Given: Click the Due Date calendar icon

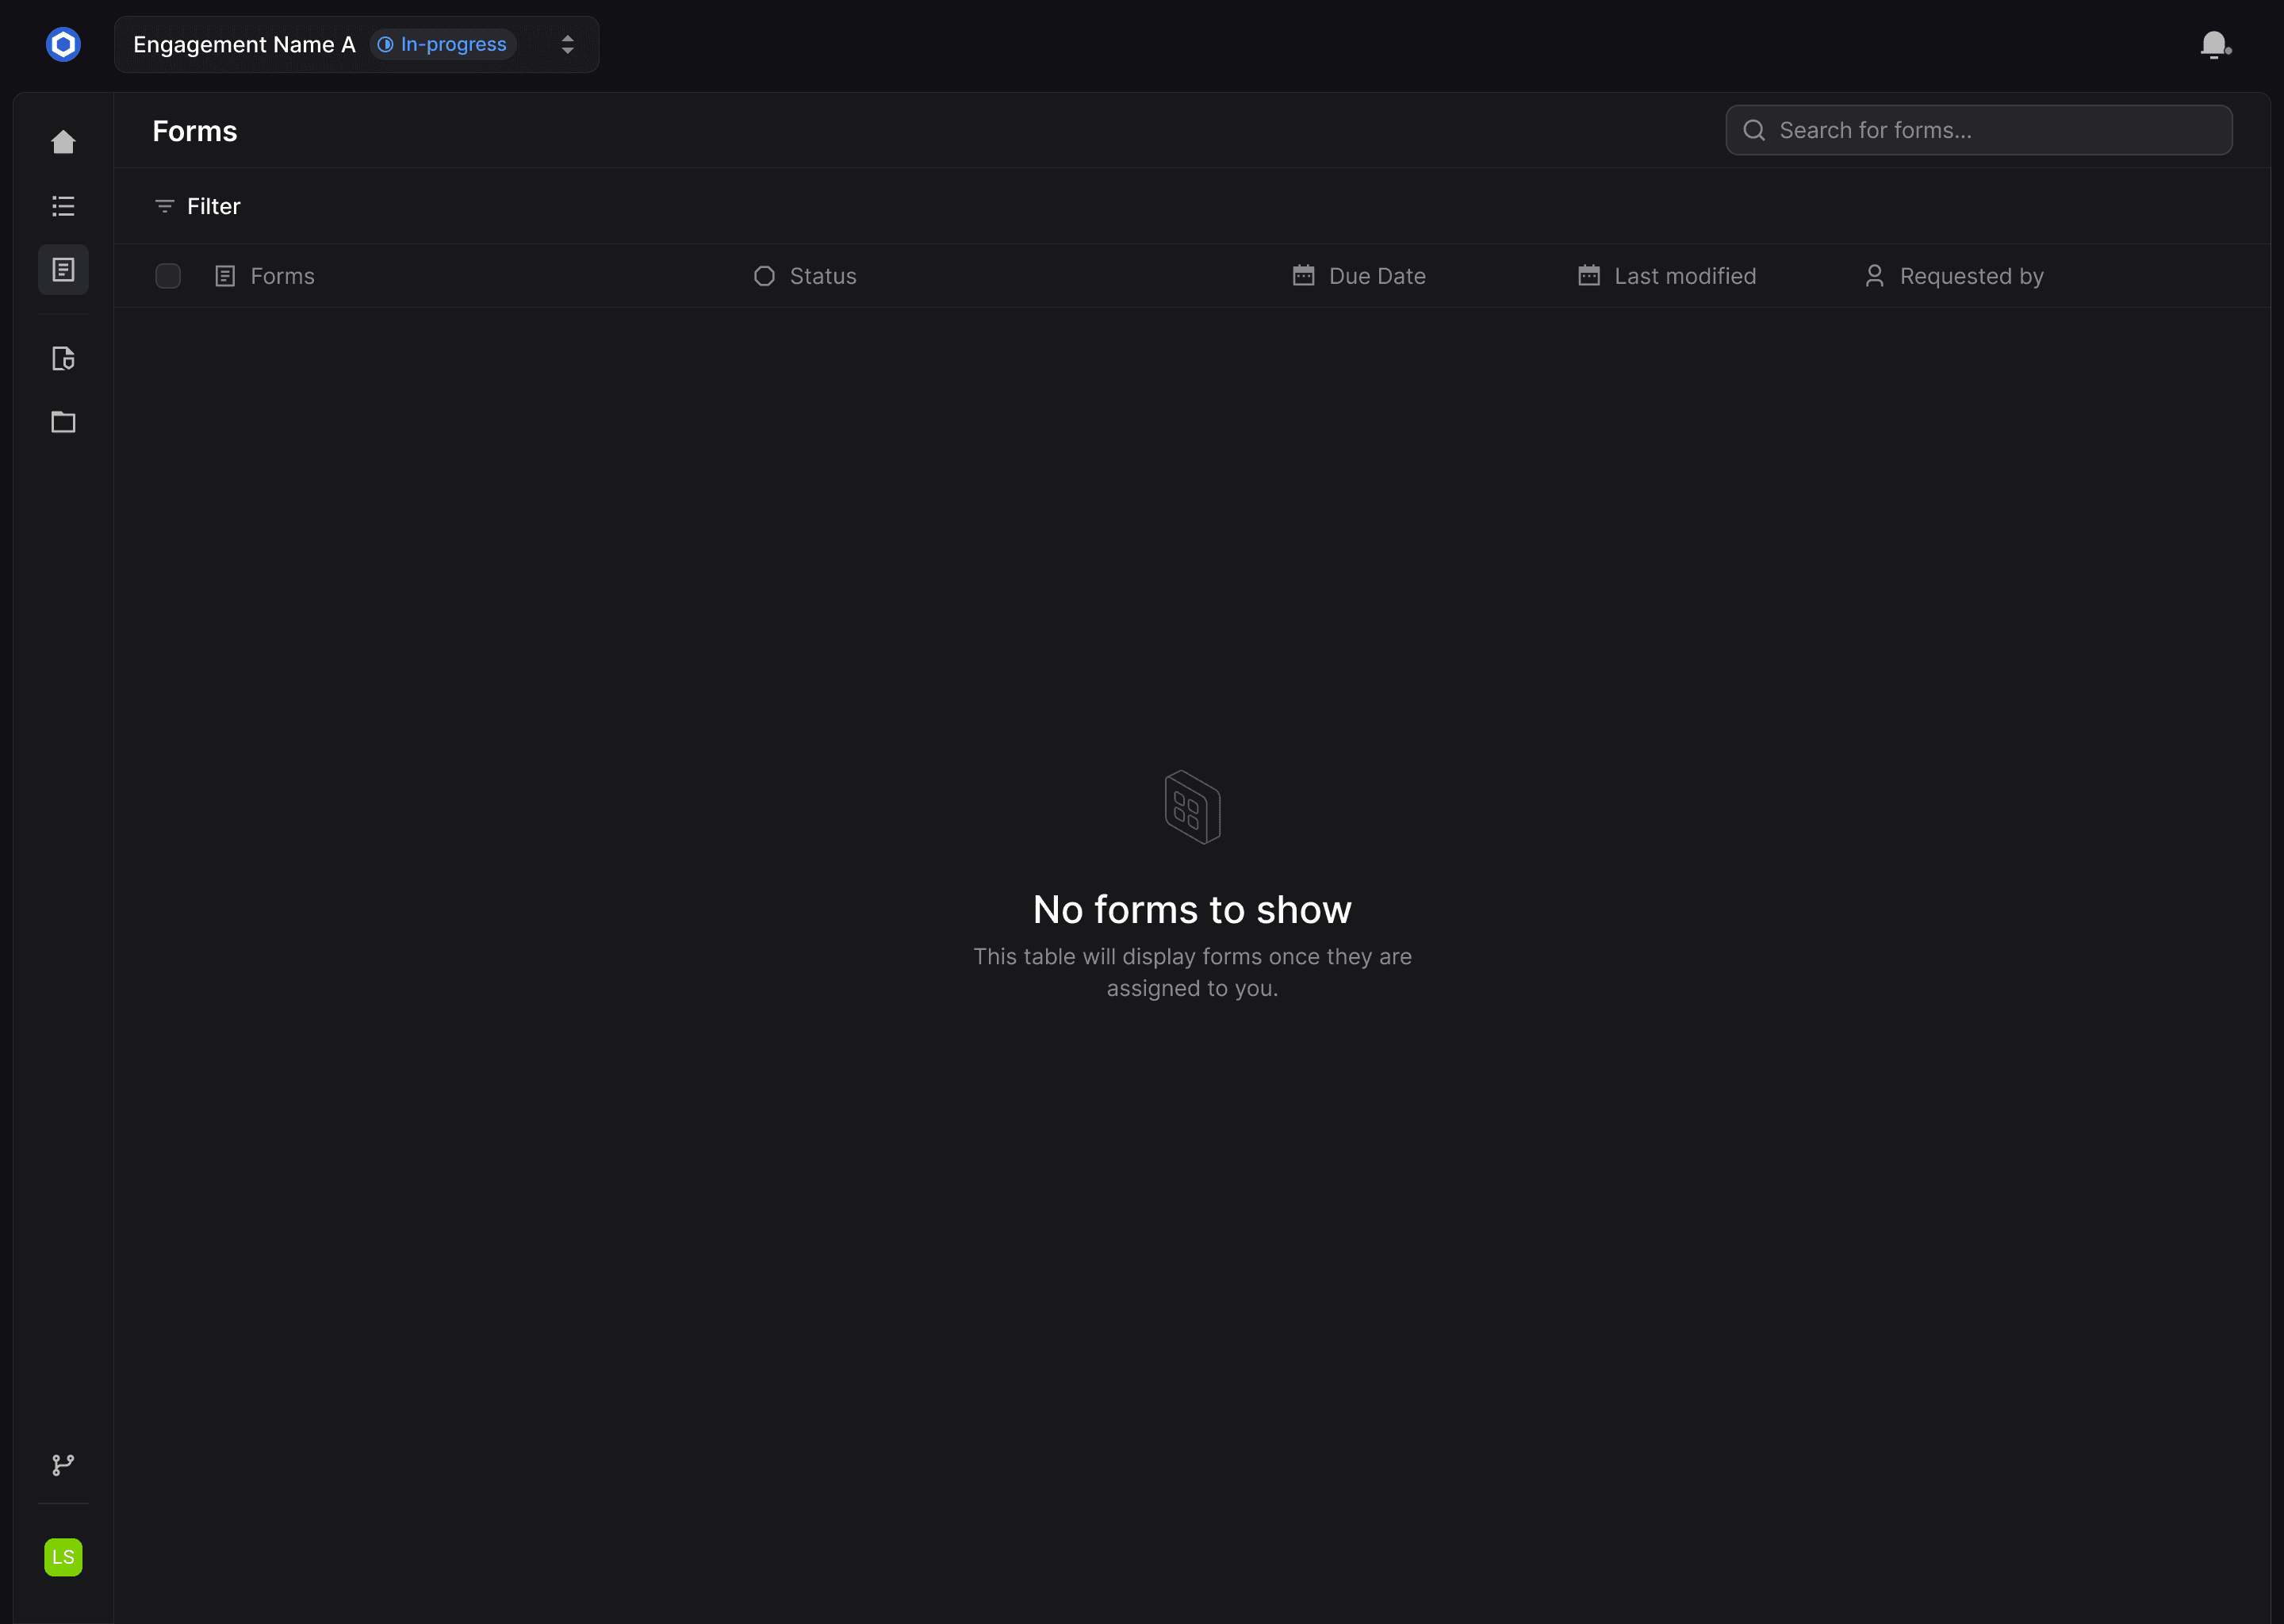Looking at the screenshot, I should click(1304, 275).
